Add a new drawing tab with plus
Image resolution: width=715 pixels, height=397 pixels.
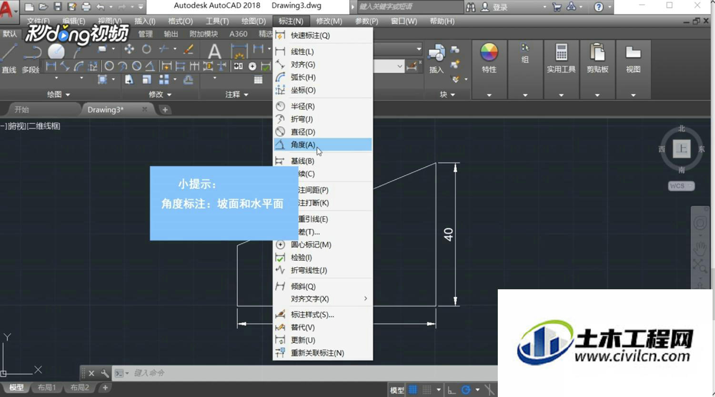click(165, 110)
